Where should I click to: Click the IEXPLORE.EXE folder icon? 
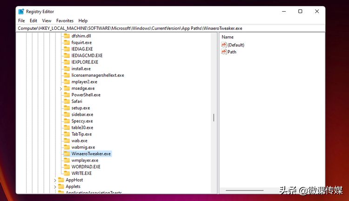pyautogui.click(x=67, y=62)
